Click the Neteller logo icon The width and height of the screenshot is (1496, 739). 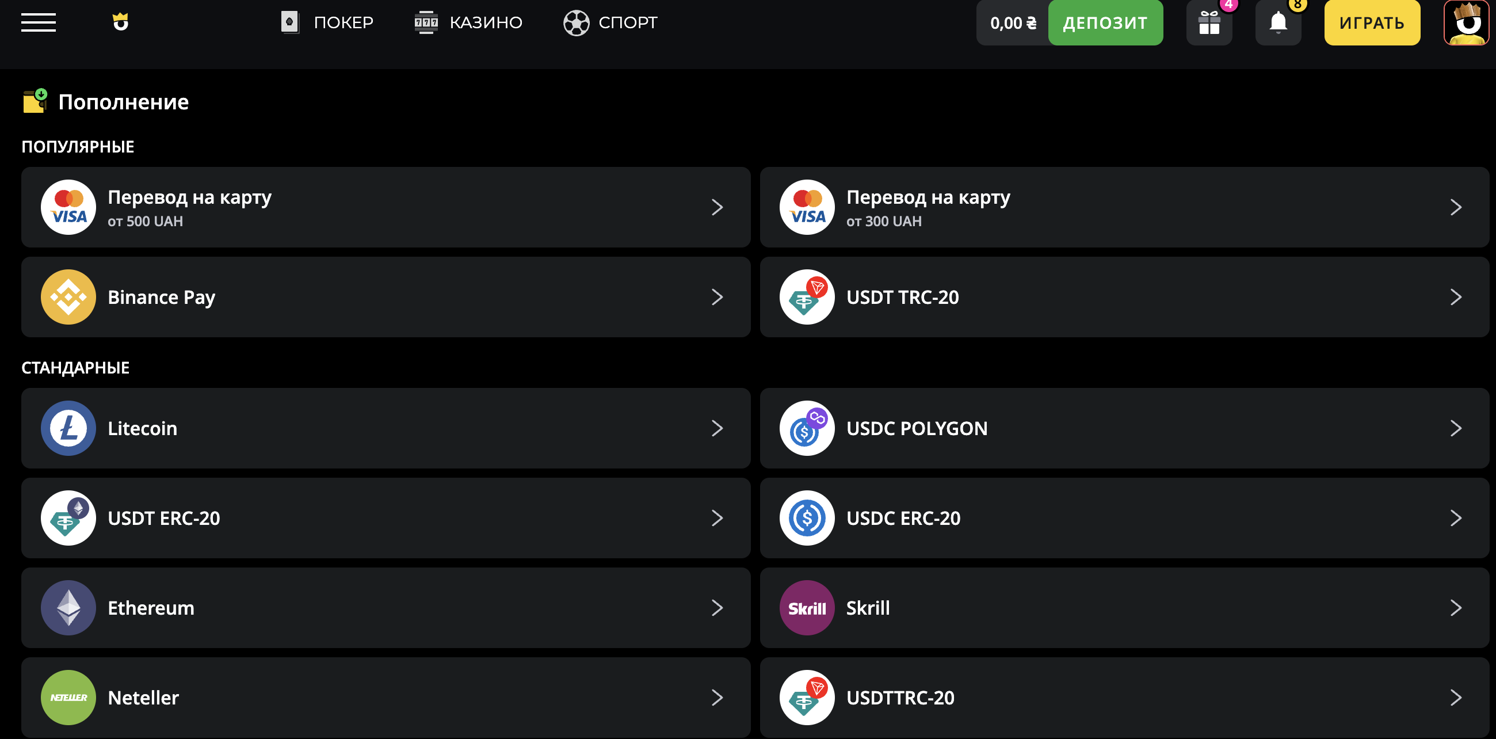68,697
